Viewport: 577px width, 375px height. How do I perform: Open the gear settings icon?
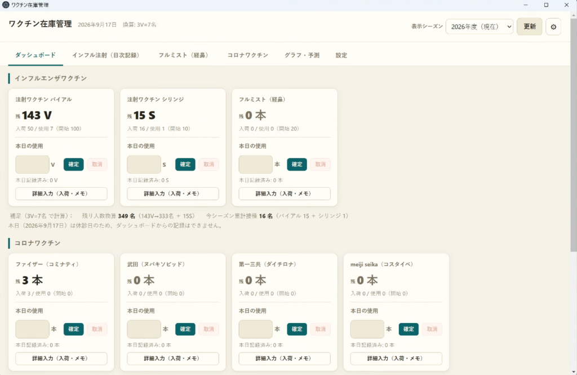(x=553, y=27)
